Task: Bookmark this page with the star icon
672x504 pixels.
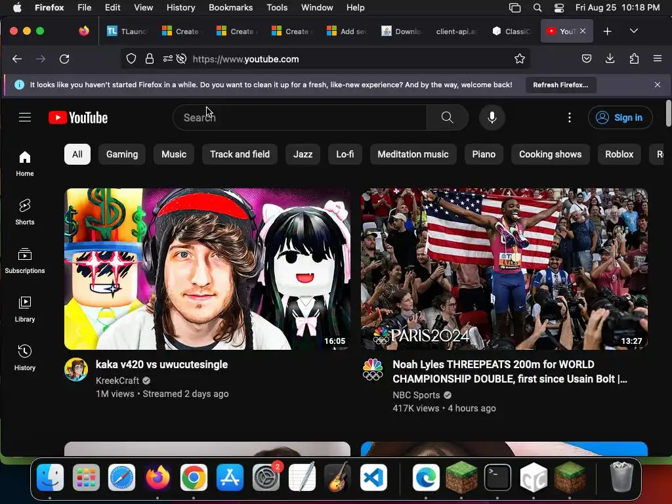Action: click(x=520, y=58)
